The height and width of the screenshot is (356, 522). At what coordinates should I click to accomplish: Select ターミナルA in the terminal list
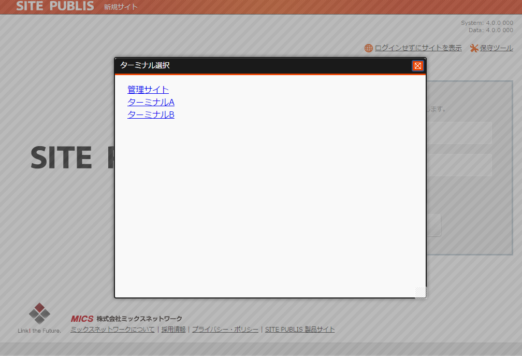pos(151,102)
